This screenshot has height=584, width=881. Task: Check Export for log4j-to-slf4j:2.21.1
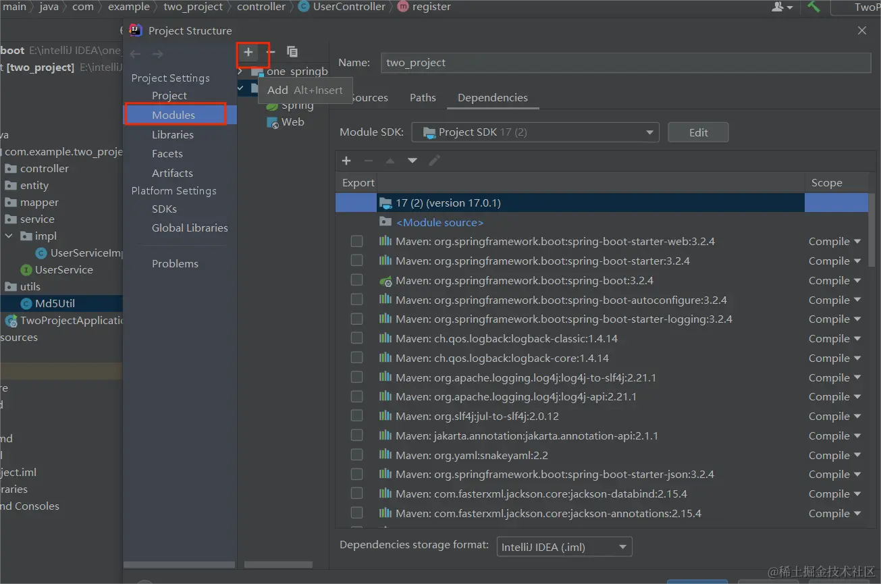coord(356,377)
